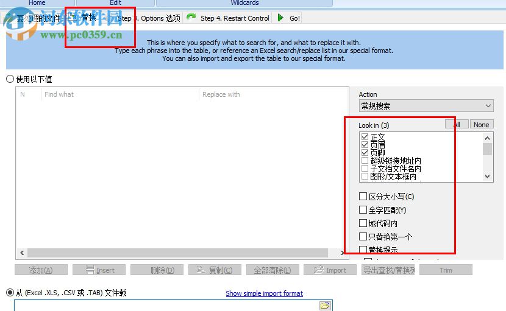Viewport: 506px width, 311px height.
Task: Click the browse folder icon in file field
Action: 325,306
